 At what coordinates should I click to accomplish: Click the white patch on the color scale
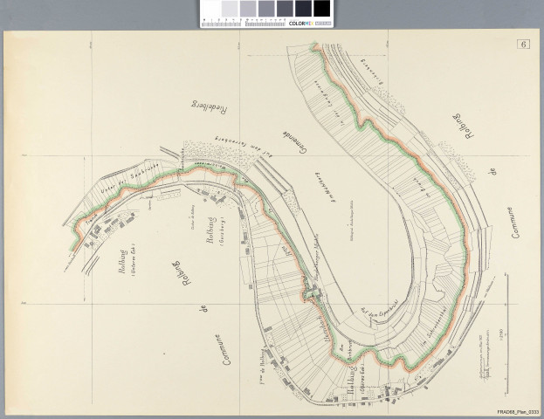tap(208, 8)
